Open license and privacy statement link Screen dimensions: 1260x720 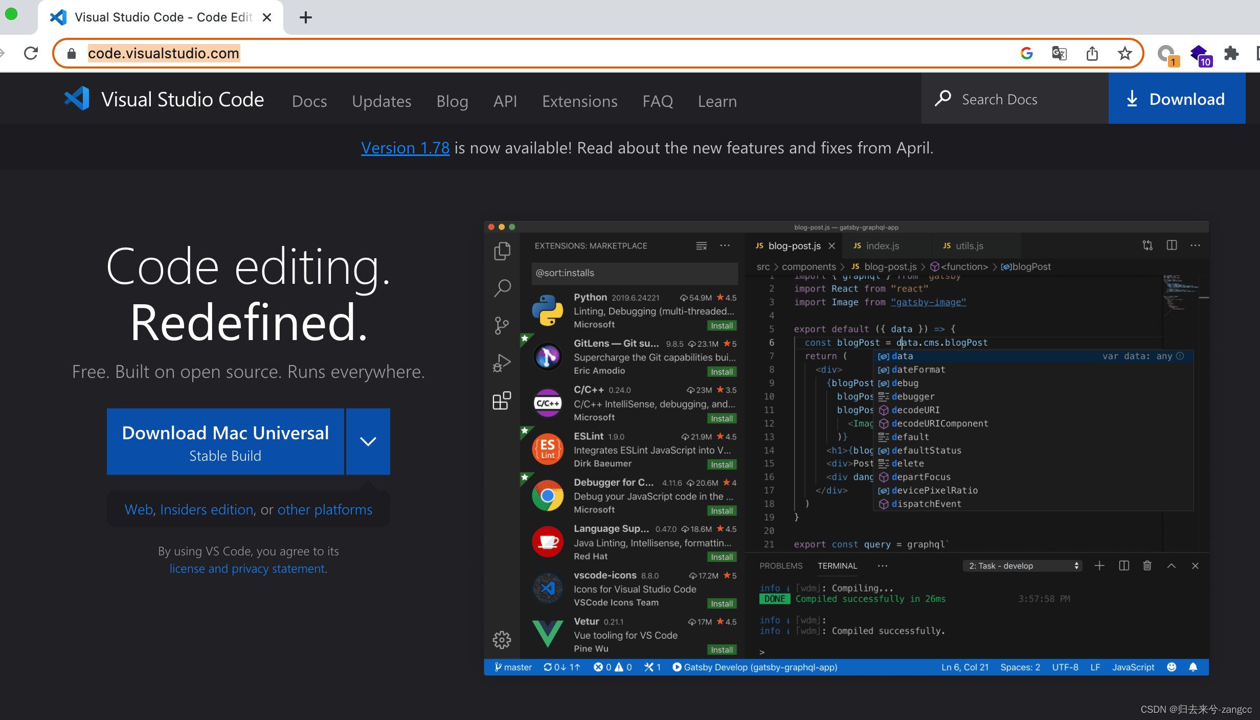tap(247, 569)
